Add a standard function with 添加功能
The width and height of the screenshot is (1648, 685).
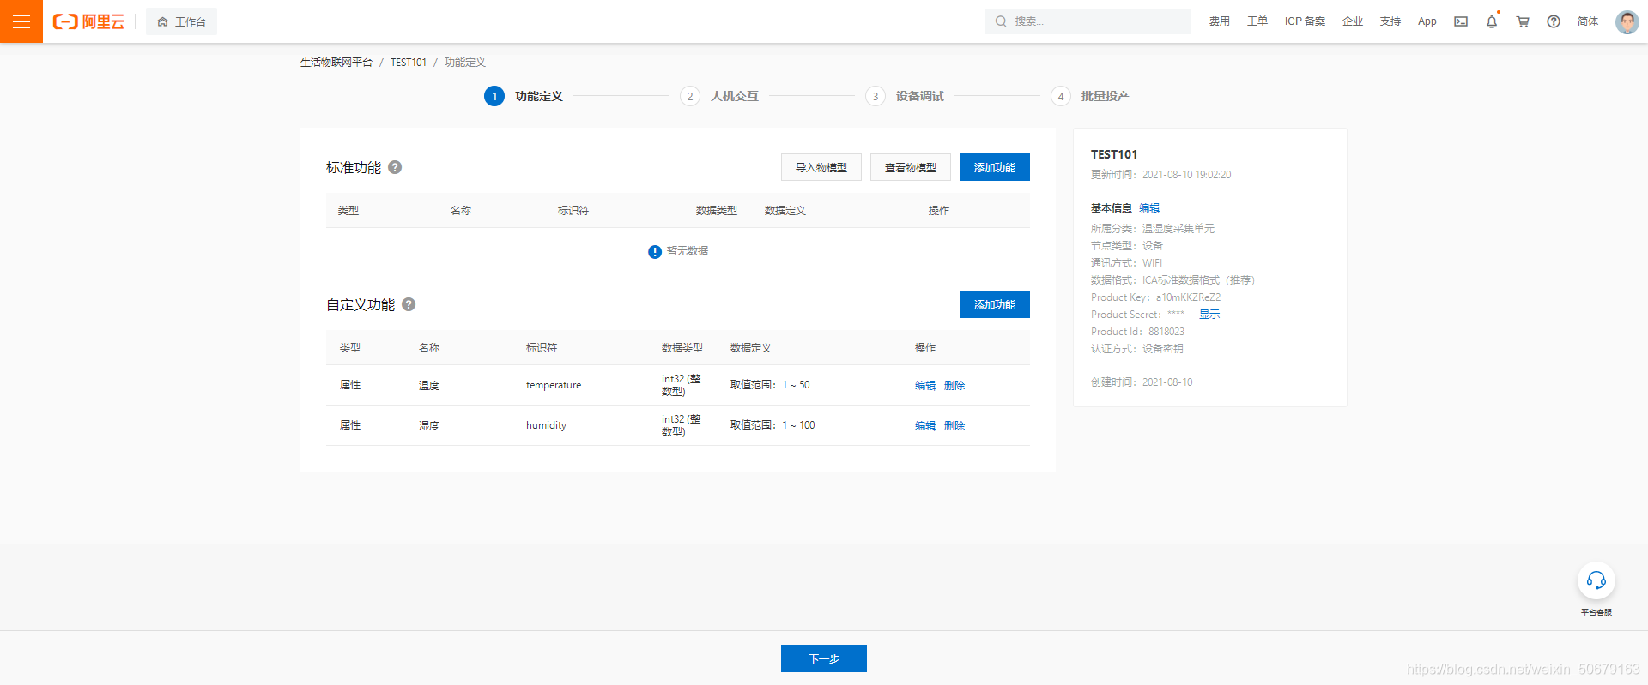(995, 167)
